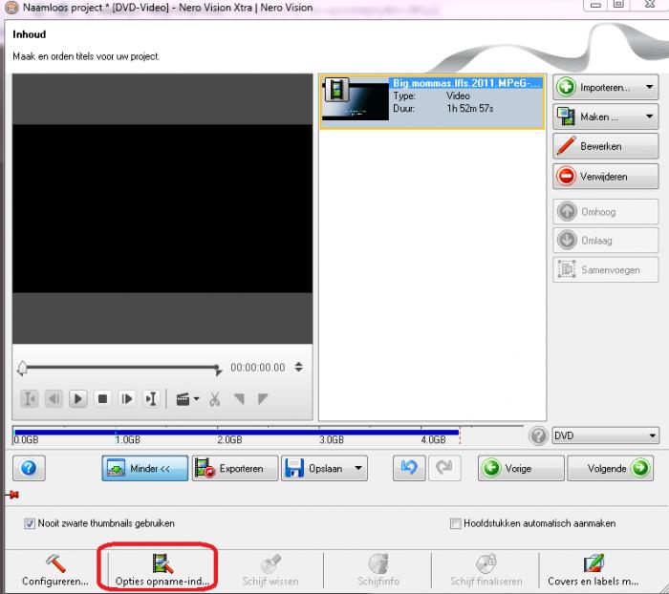669x594 pixels.
Task: Click the Importeren button
Action: [605, 88]
